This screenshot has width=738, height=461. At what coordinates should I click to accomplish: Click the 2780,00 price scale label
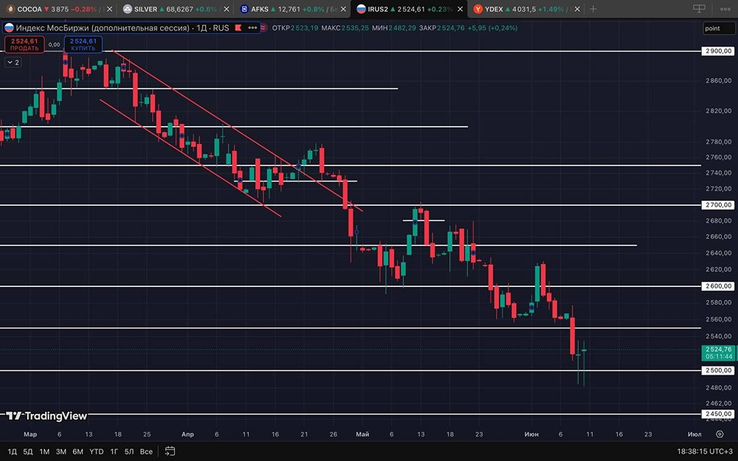(719, 142)
